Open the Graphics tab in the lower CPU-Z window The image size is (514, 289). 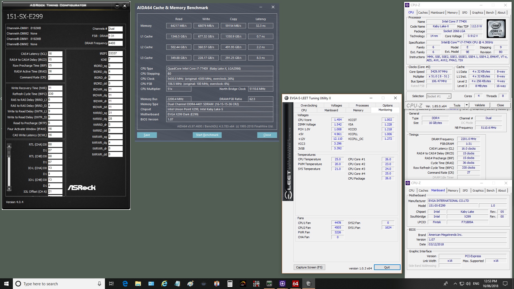[x=478, y=191]
